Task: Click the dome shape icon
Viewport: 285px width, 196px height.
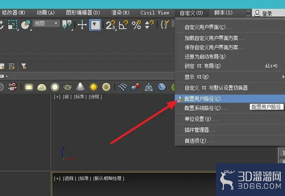Action: click(x=42, y=87)
